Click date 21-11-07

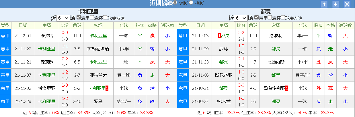tap(23, 75)
